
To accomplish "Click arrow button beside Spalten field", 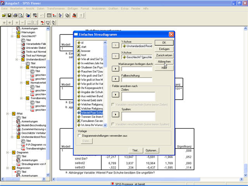I will tap(115, 114).
